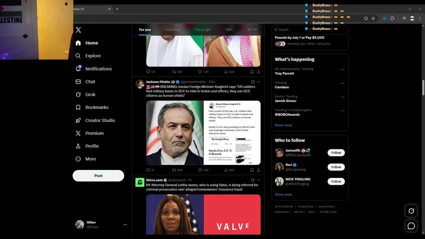Close the Home / X browser tab

[x=109, y=9]
